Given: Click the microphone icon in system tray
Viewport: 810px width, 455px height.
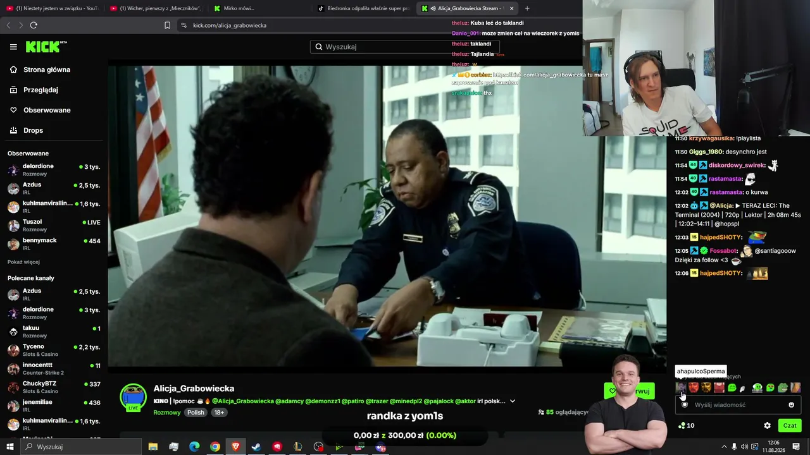Looking at the screenshot, I should [x=734, y=447].
